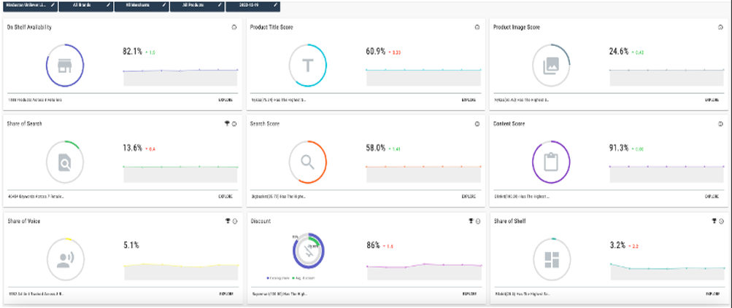Click the clipboard icon in Content Score card
Screen dimensions: 732x308
[551, 162]
